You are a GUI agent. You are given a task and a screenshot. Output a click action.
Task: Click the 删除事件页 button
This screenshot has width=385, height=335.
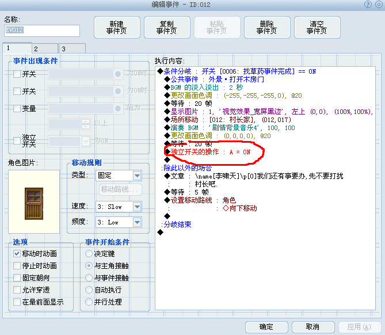[x=267, y=27]
